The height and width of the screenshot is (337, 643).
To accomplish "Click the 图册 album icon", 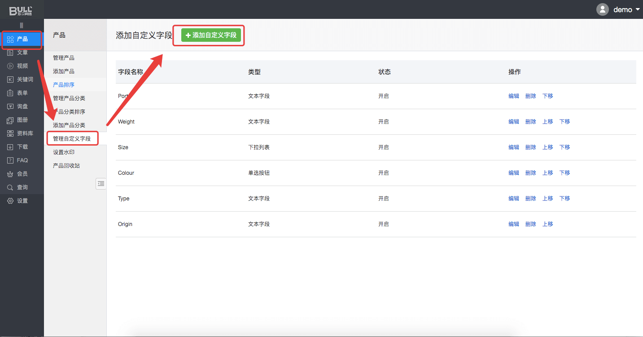I will pyautogui.click(x=10, y=120).
